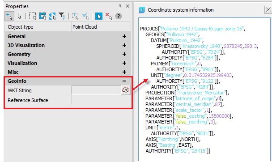Click the AXIS Northing line
This screenshot has width=272, height=162.
[173, 139]
